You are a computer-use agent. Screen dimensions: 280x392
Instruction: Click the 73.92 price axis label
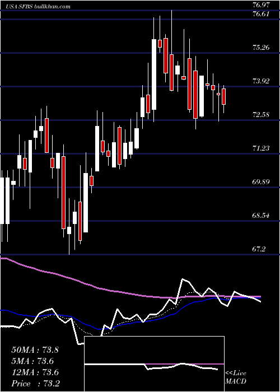click(x=261, y=81)
